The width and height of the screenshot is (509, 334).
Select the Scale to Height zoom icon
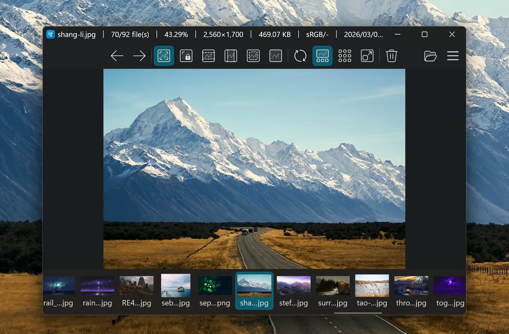[231, 56]
